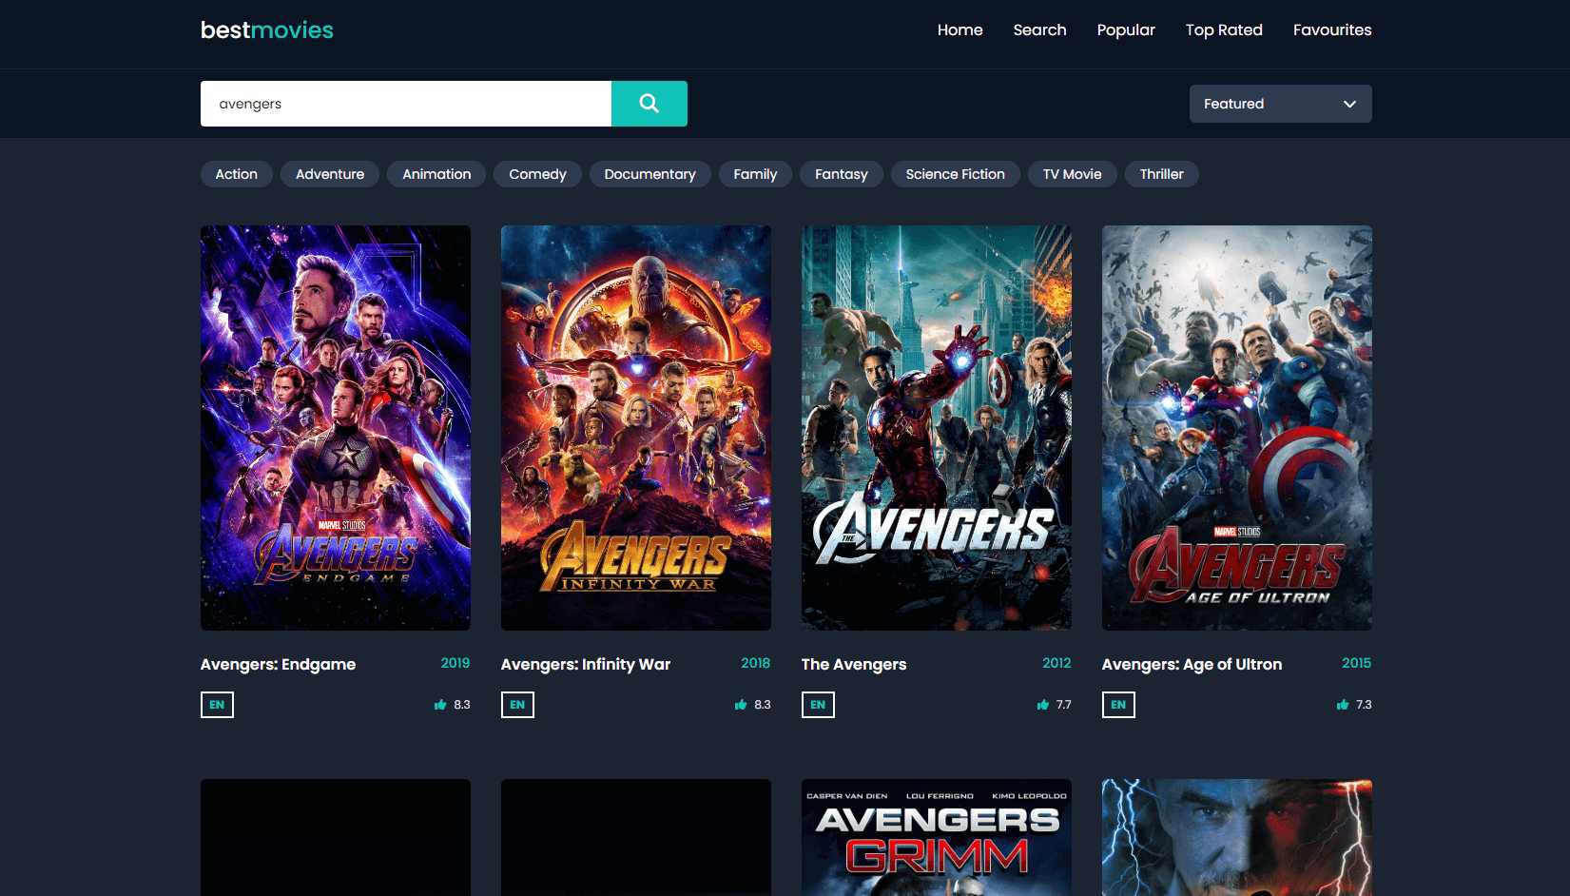The image size is (1570, 896).
Task: Open The Avengers 2012 poster
Action: pyautogui.click(x=937, y=428)
